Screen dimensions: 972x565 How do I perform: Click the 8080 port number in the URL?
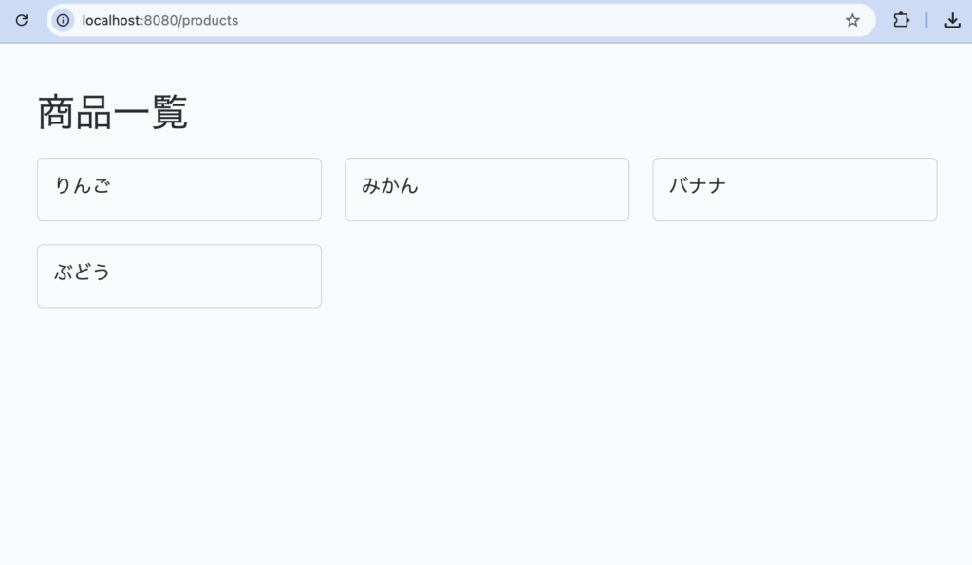[160, 21]
